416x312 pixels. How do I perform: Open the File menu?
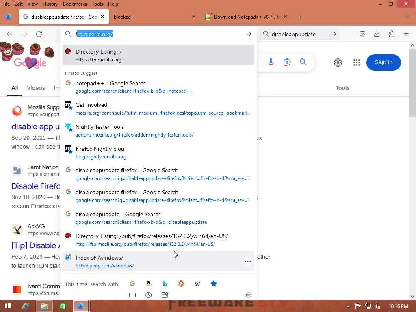click(6, 4)
